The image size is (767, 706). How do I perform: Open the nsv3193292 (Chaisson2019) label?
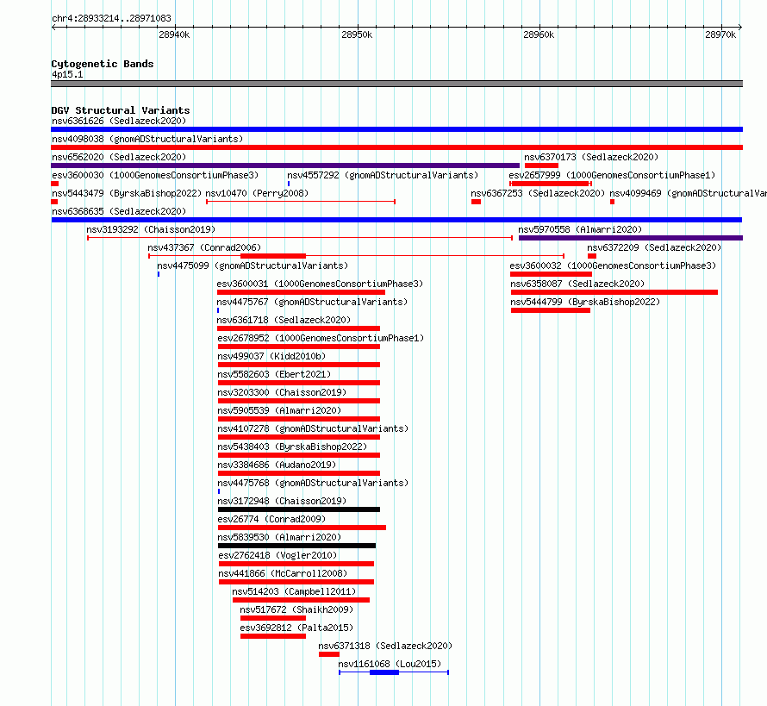pyautogui.click(x=151, y=229)
